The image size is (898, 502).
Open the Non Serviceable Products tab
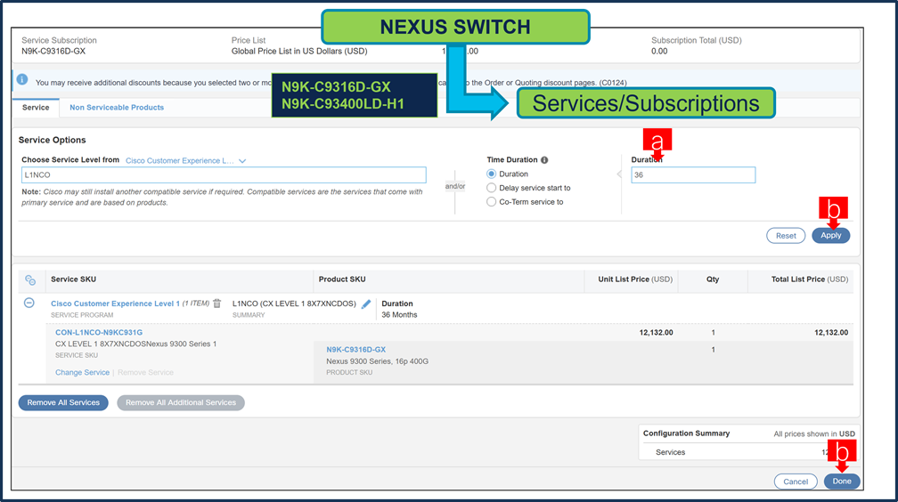[117, 108]
